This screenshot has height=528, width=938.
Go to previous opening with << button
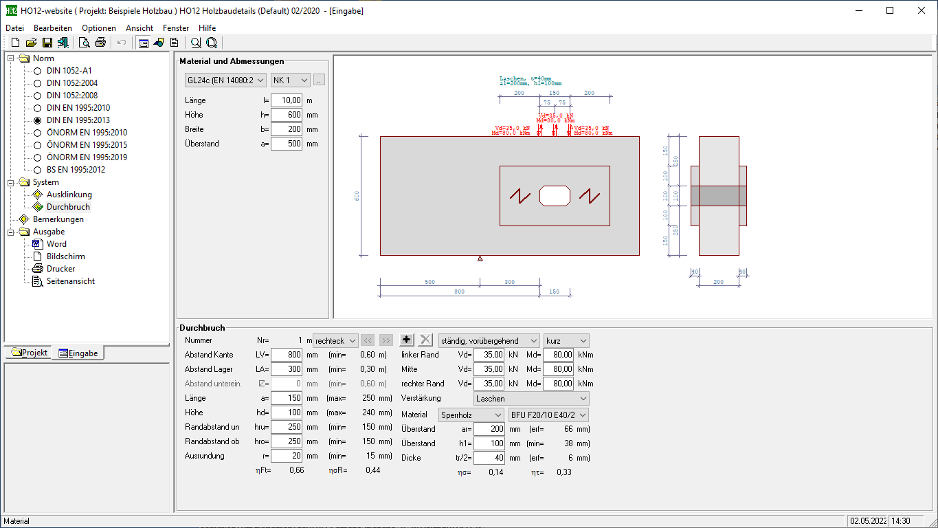point(368,340)
